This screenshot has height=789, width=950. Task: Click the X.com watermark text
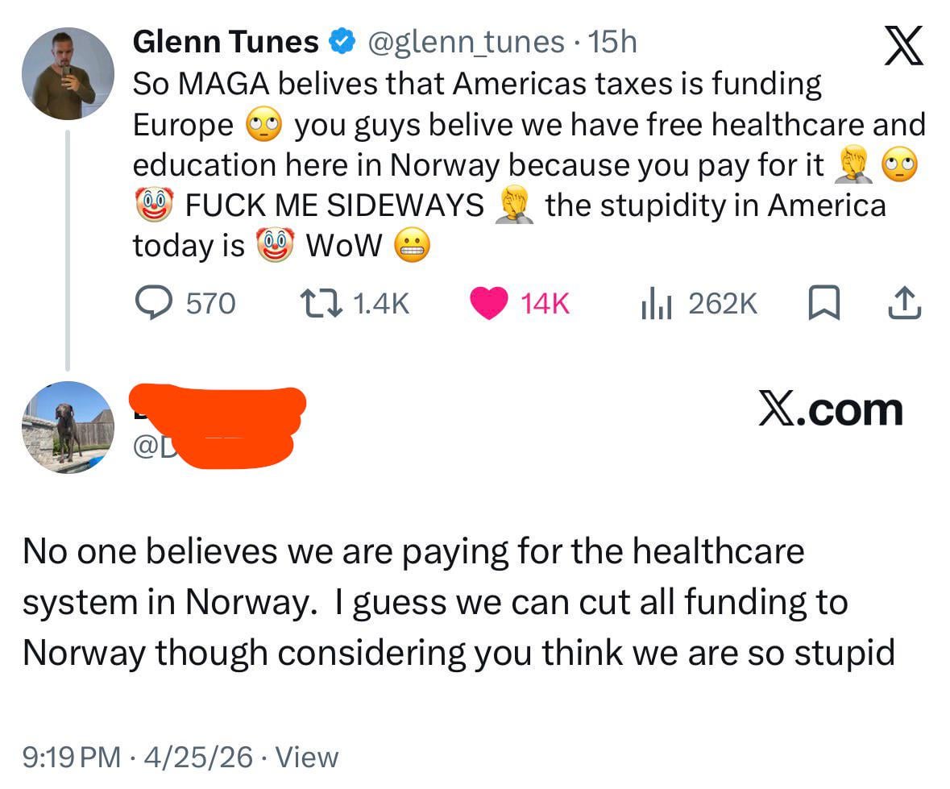pos(830,410)
